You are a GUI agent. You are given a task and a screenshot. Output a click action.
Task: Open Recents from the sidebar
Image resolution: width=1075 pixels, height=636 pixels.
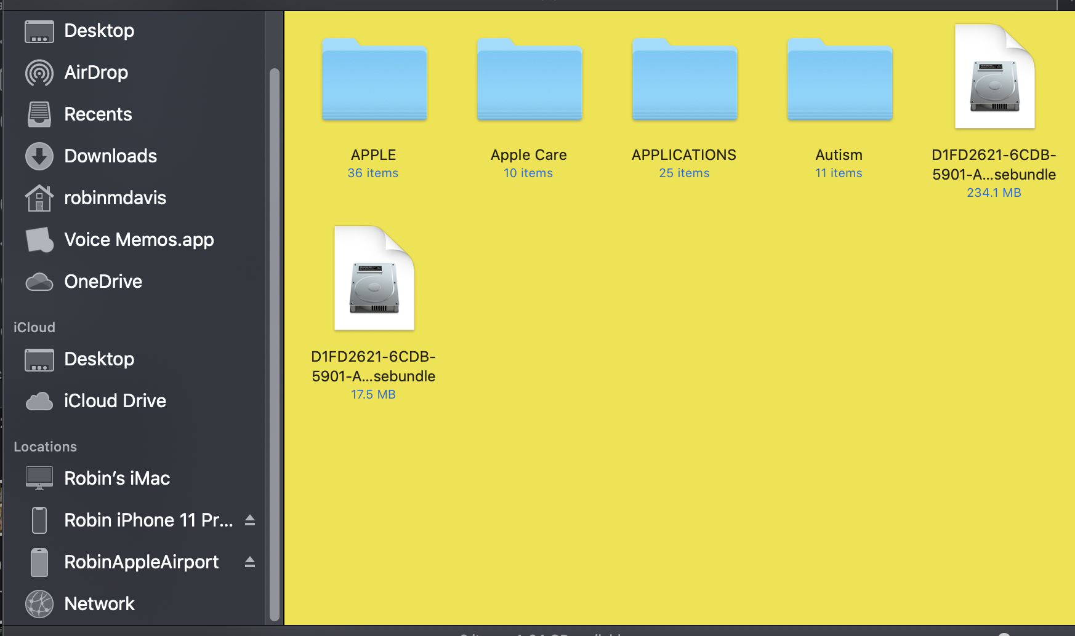pos(98,114)
